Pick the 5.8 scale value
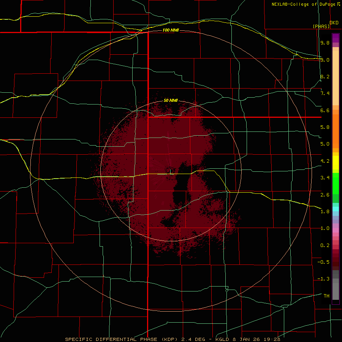This screenshot has width=342, height=342. coord(325,127)
